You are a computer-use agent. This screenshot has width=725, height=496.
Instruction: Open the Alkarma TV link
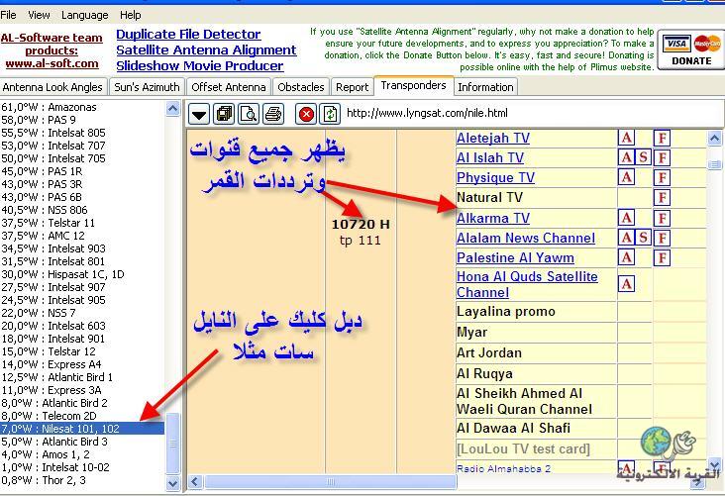[493, 218]
